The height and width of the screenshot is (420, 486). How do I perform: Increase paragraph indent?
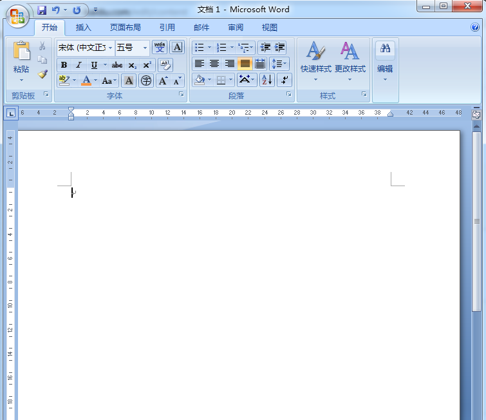click(279, 48)
